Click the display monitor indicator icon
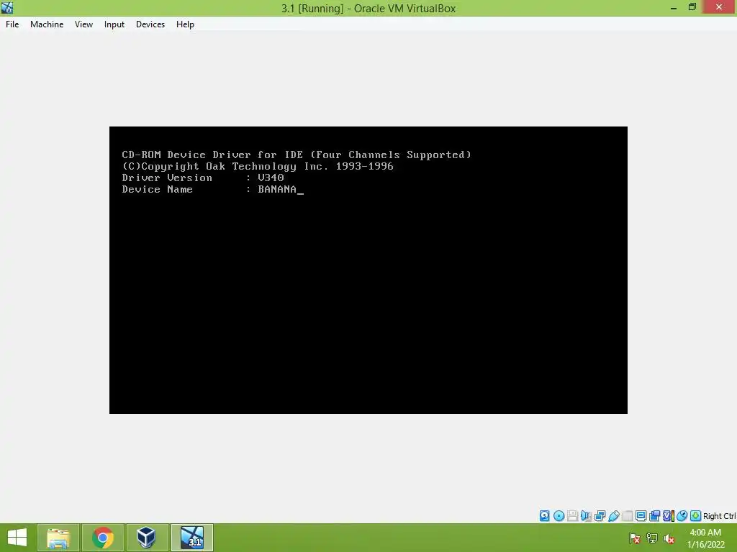This screenshot has width=737, height=552. click(641, 516)
